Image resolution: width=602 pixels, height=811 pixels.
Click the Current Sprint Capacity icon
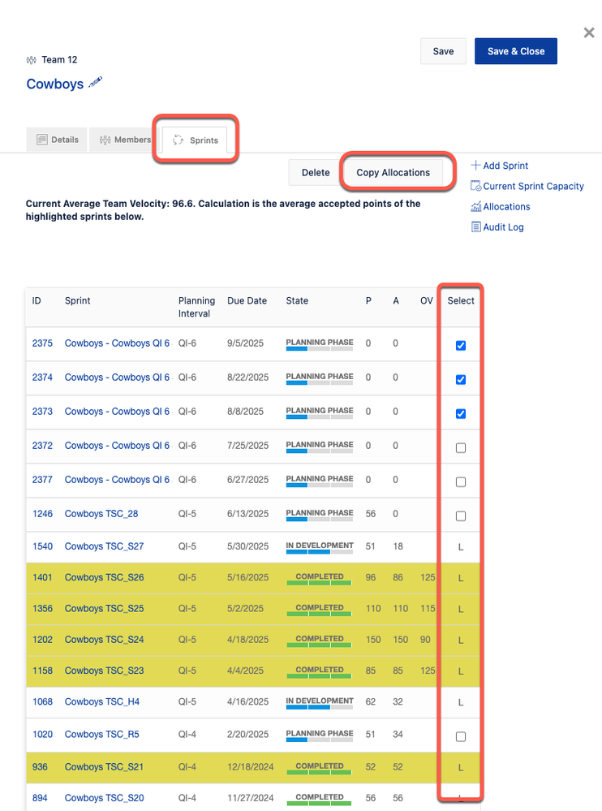(x=476, y=186)
